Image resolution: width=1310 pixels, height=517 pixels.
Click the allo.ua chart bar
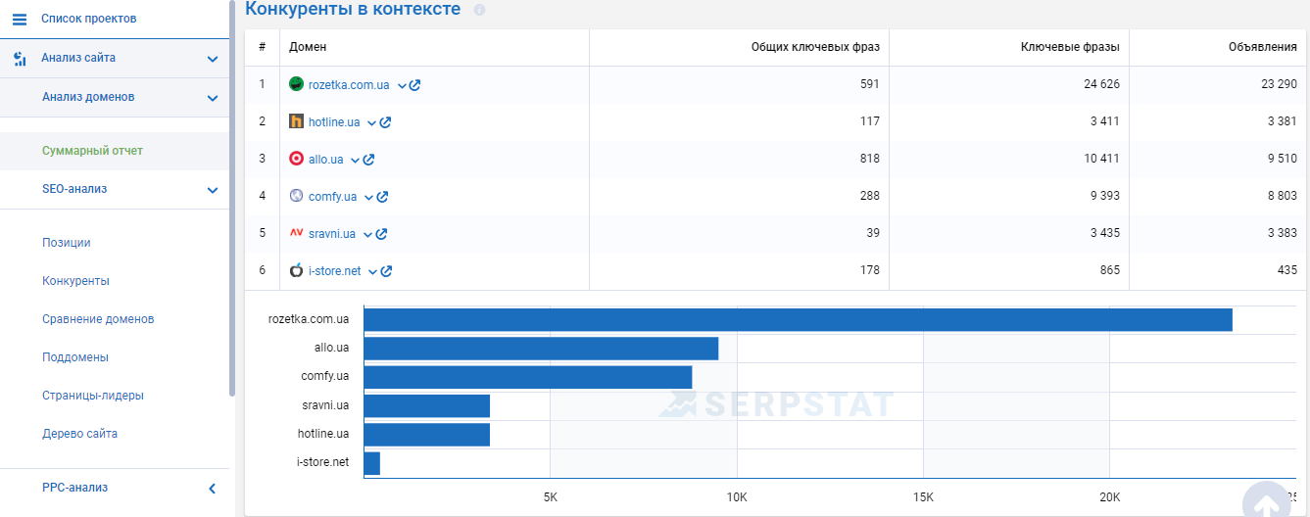pos(541,349)
